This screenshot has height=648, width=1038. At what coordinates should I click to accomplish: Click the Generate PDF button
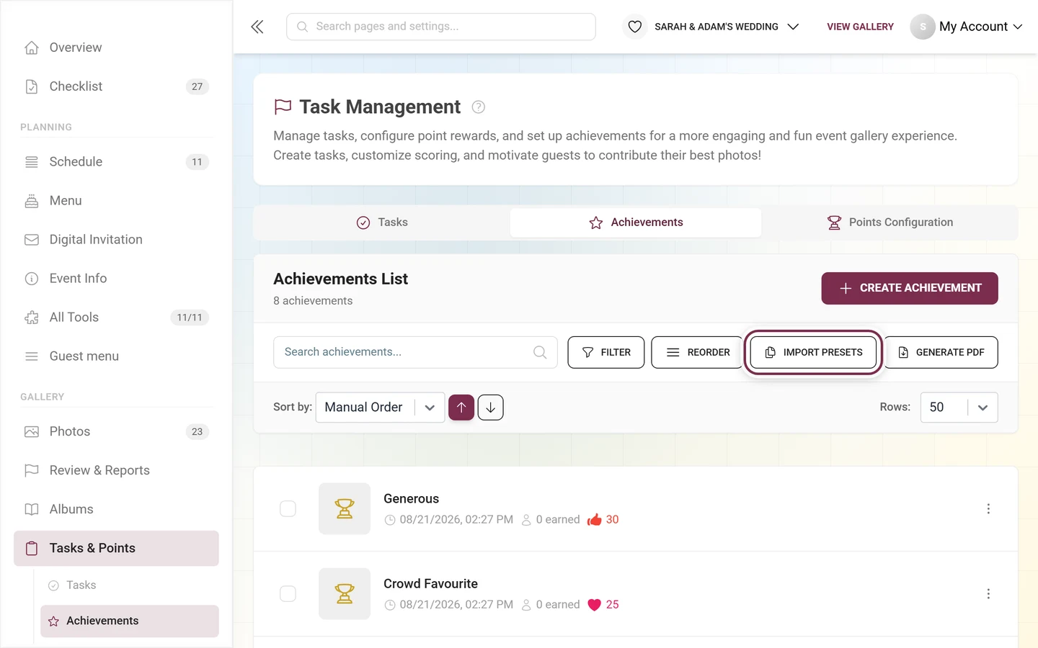point(941,352)
